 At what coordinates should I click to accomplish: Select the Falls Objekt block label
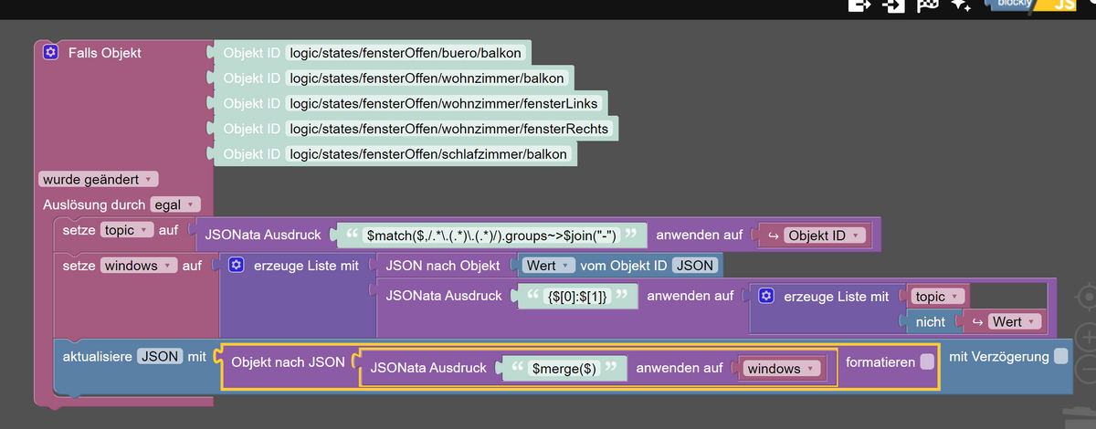[x=104, y=53]
